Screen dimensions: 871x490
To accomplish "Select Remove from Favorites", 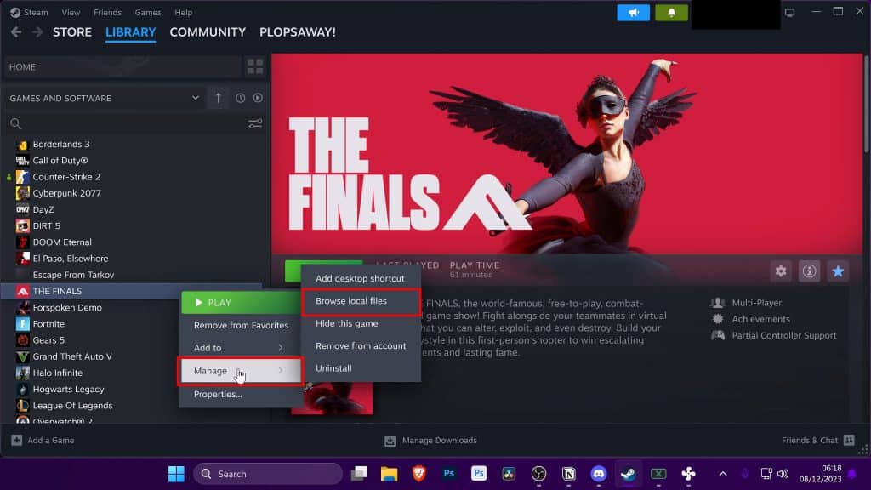I will pyautogui.click(x=241, y=325).
